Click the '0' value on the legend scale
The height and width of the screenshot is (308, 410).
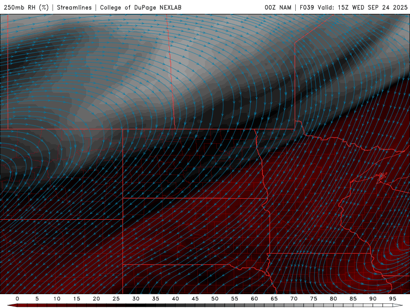coord(17,299)
